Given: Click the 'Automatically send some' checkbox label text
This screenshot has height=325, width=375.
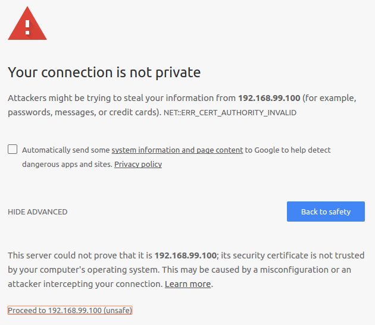Looking at the screenshot, I should 66,150.
